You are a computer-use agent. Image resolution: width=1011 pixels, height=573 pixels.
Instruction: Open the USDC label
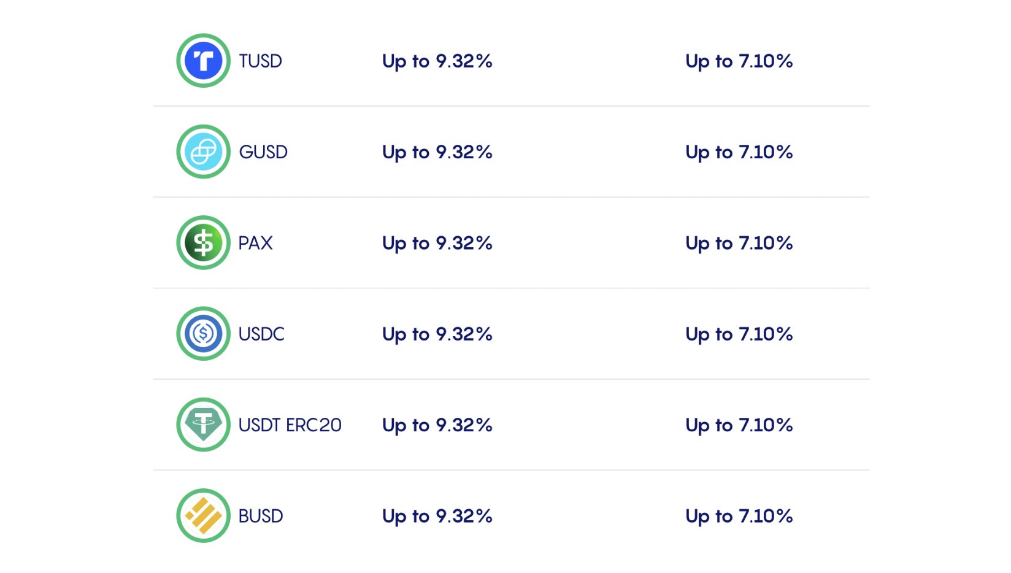click(261, 334)
